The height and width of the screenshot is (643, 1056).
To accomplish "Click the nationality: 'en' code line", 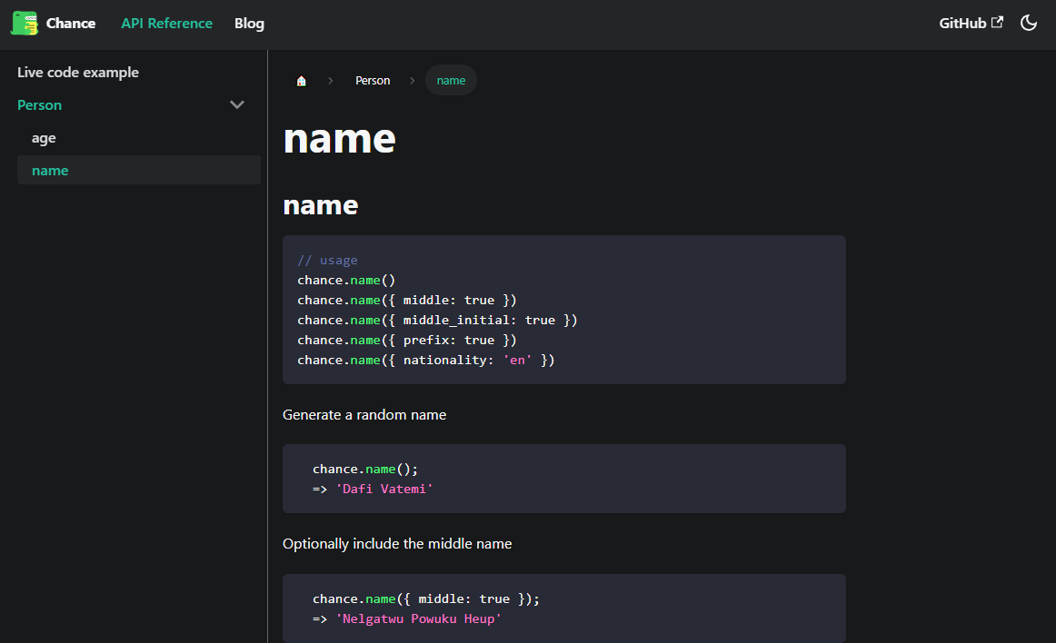I will tap(426, 361).
